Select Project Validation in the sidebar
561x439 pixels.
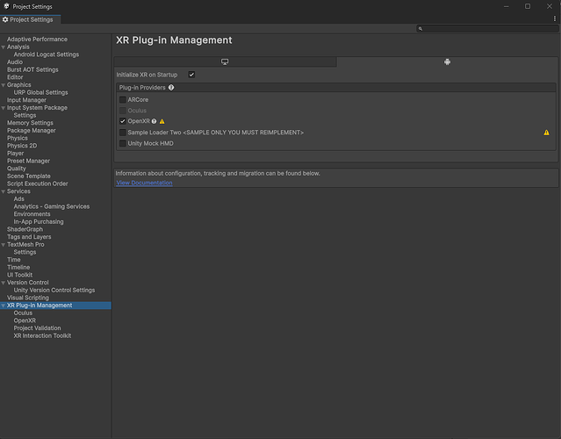(38, 328)
